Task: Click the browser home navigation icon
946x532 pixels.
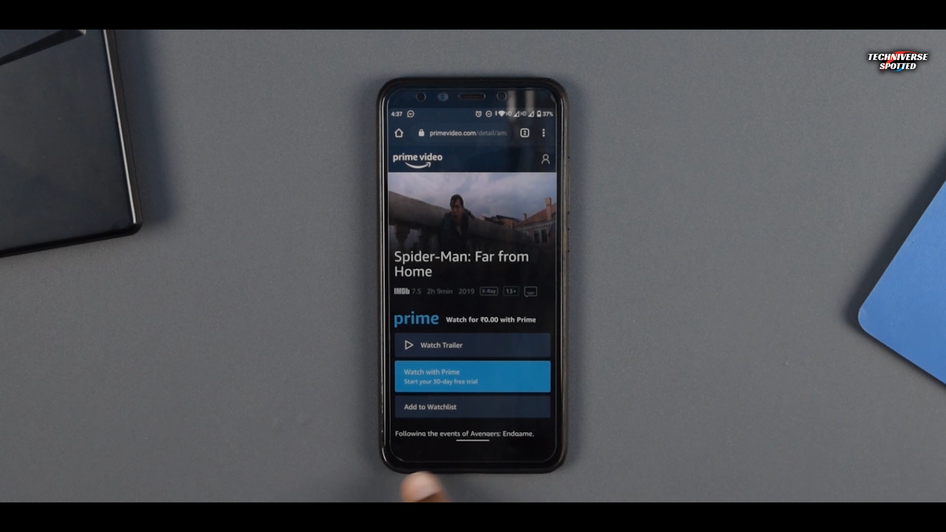Action: click(399, 133)
